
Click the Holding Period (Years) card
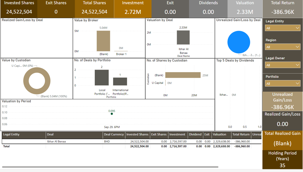[x=282, y=160]
